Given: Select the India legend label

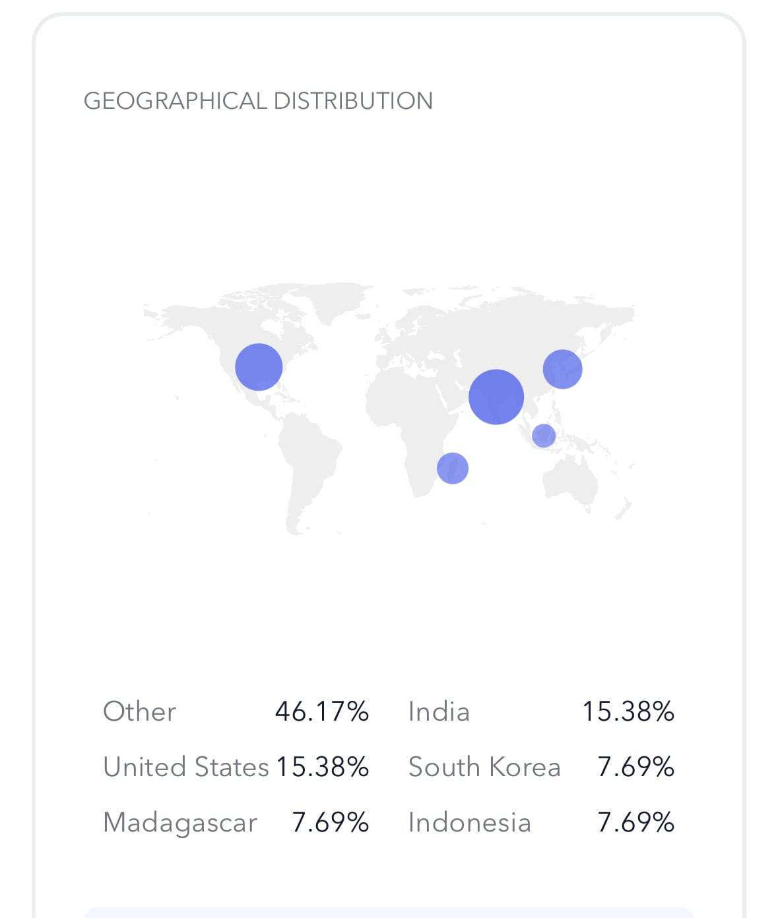Looking at the screenshot, I should coord(439,711).
